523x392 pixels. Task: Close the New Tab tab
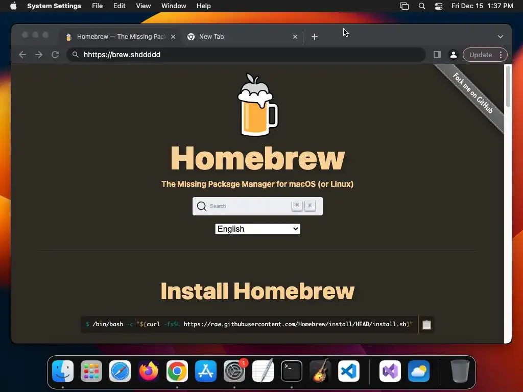(x=295, y=37)
